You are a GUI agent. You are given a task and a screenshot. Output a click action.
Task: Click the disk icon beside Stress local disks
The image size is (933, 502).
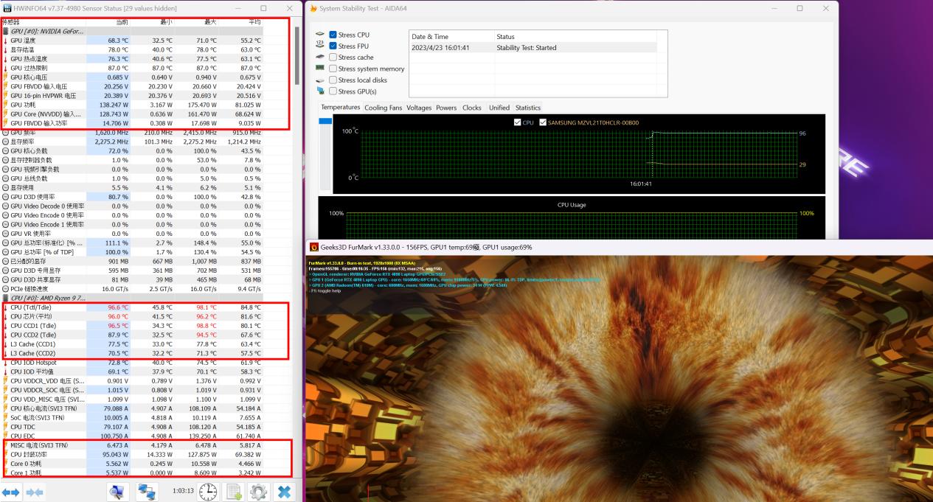pyautogui.click(x=320, y=79)
